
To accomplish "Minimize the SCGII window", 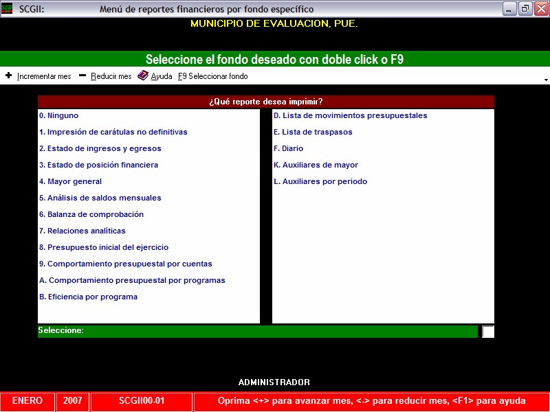I will (x=509, y=9).
